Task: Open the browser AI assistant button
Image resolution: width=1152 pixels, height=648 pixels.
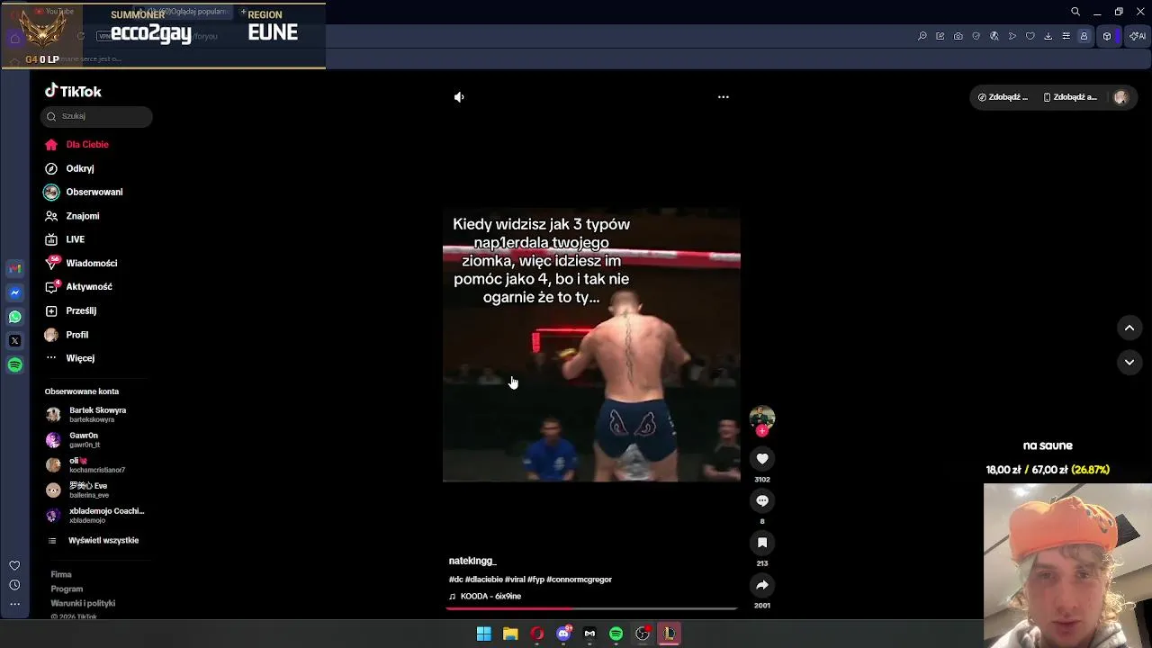Action: pyautogui.click(x=1138, y=36)
